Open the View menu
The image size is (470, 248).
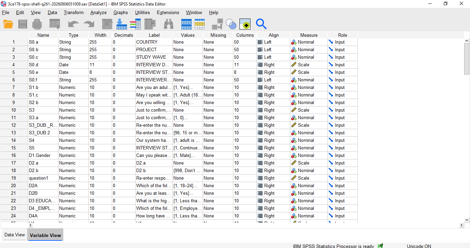pos(36,12)
